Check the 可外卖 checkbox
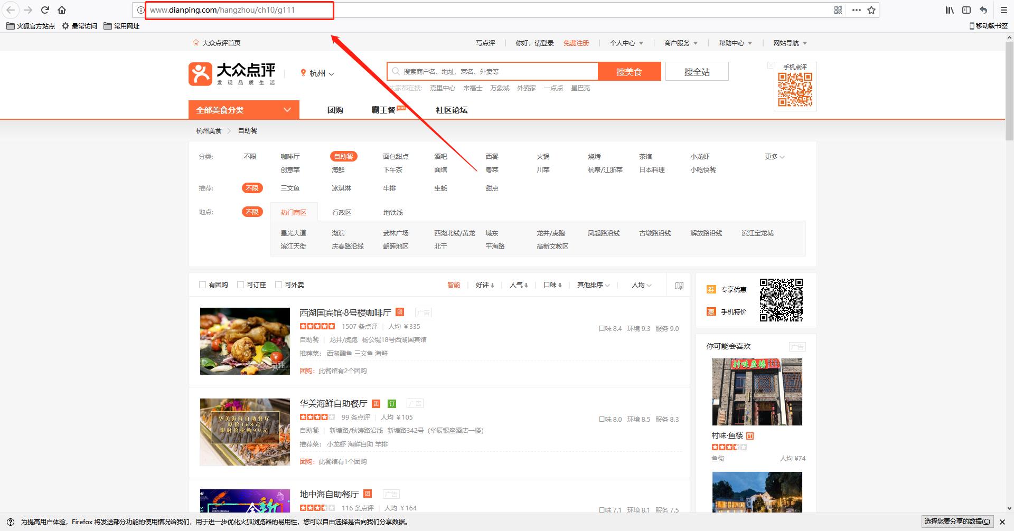 [x=278, y=285]
